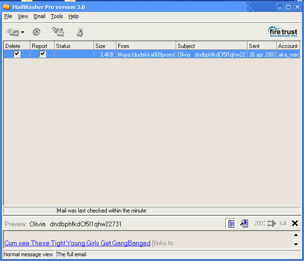Open the 'Cum see These Tight Young Girls' link

click(x=77, y=243)
